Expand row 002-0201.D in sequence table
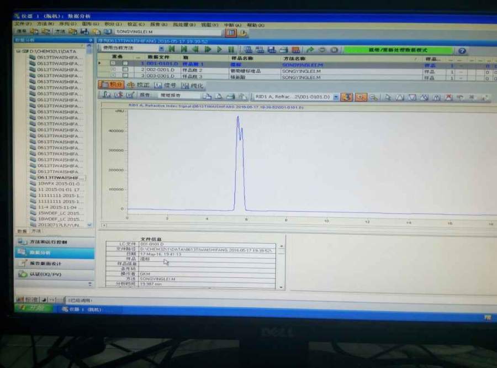Screen dimensions: 497x368 click(x=113, y=69)
